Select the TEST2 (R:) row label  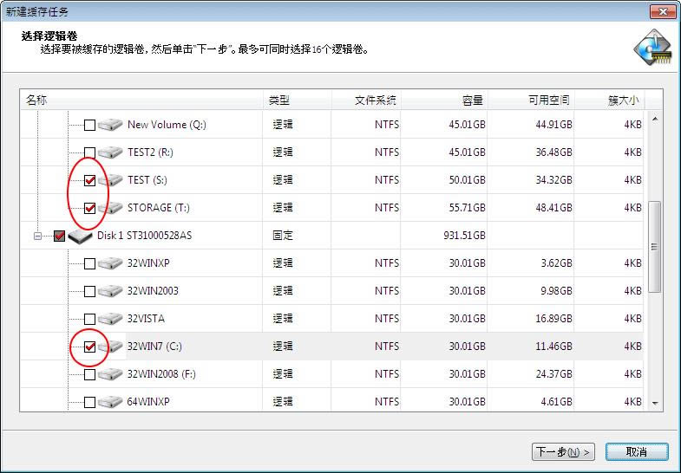click(x=150, y=152)
